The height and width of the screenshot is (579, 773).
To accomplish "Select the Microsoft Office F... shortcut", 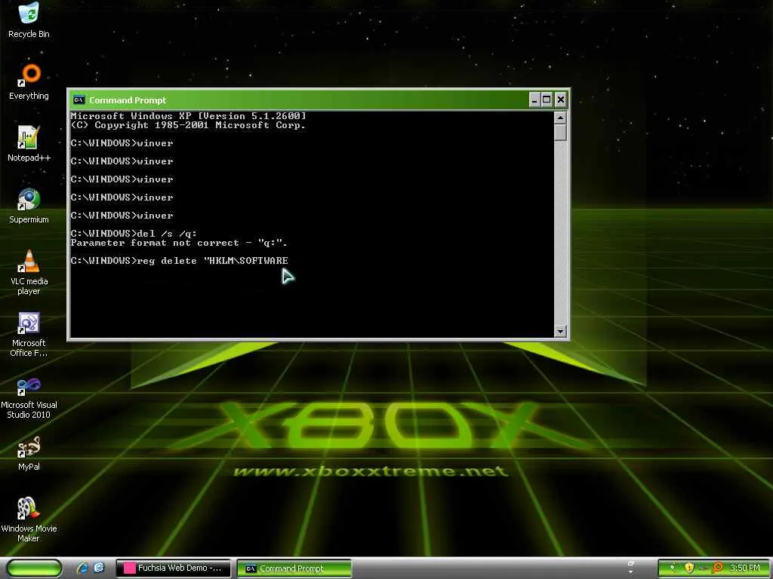I will tap(29, 334).
